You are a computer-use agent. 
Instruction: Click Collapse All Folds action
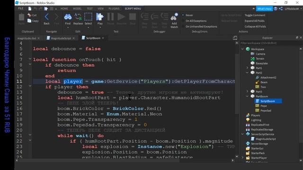(255, 26)
